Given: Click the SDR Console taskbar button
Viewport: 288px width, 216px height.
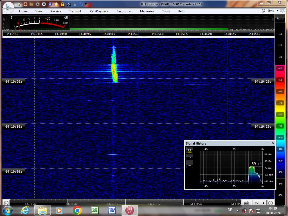Looking at the screenshot, I should tap(129, 210).
